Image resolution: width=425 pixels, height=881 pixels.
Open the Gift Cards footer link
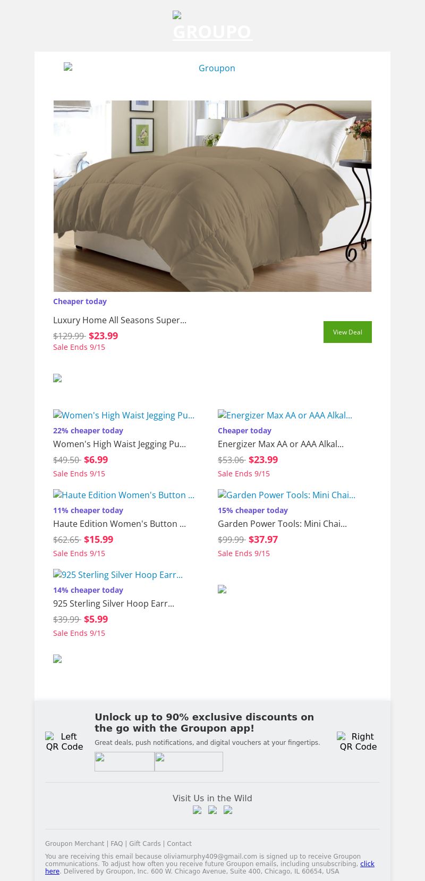pyautogui.click(x=144, y=844)
